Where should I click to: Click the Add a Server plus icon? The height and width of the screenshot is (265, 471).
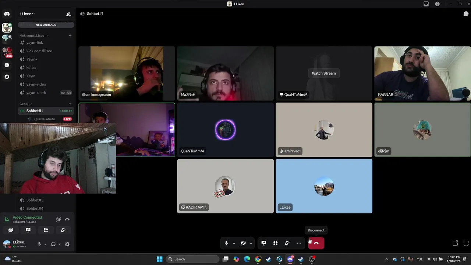tap(7, 65)
